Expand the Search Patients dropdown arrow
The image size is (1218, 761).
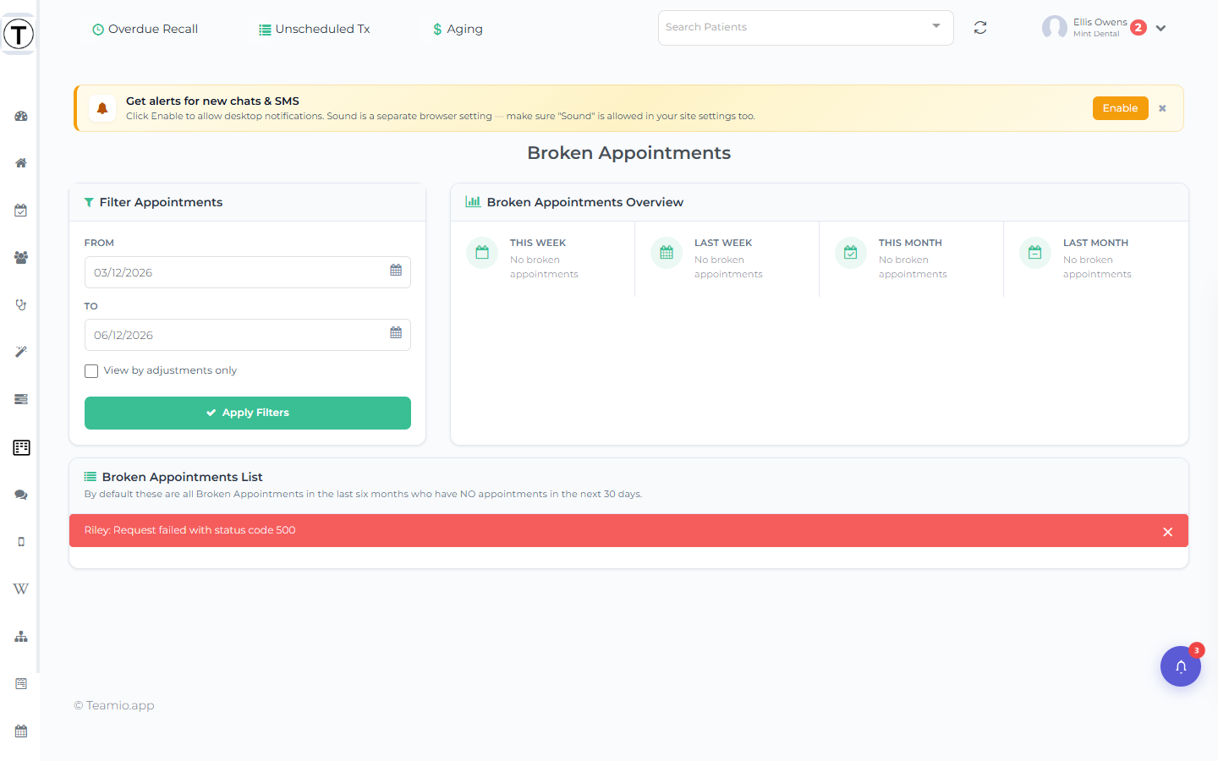pyautogui.click(x=936, y=26)
